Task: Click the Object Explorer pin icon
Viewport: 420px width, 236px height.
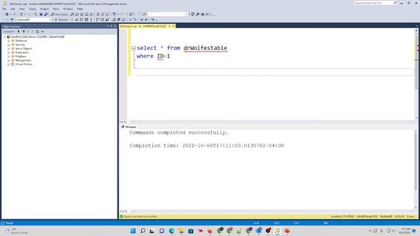Action: 111,26
